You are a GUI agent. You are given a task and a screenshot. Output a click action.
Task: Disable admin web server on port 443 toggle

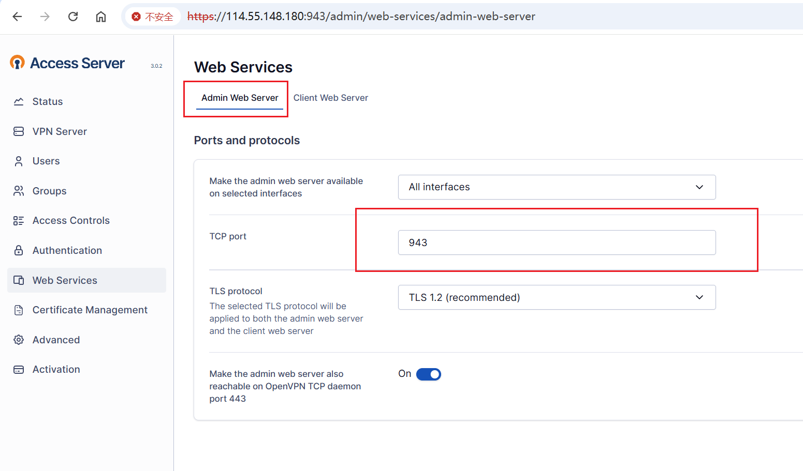(x=428, y=374)
